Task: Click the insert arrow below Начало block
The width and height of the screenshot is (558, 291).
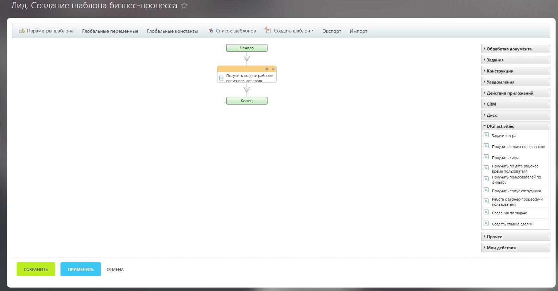Action: point(247,59)
